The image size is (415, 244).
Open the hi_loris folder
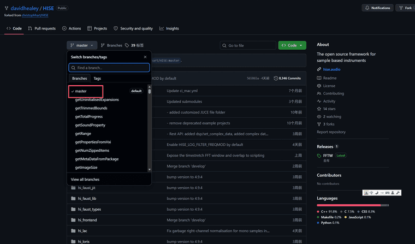pos(84,241)
